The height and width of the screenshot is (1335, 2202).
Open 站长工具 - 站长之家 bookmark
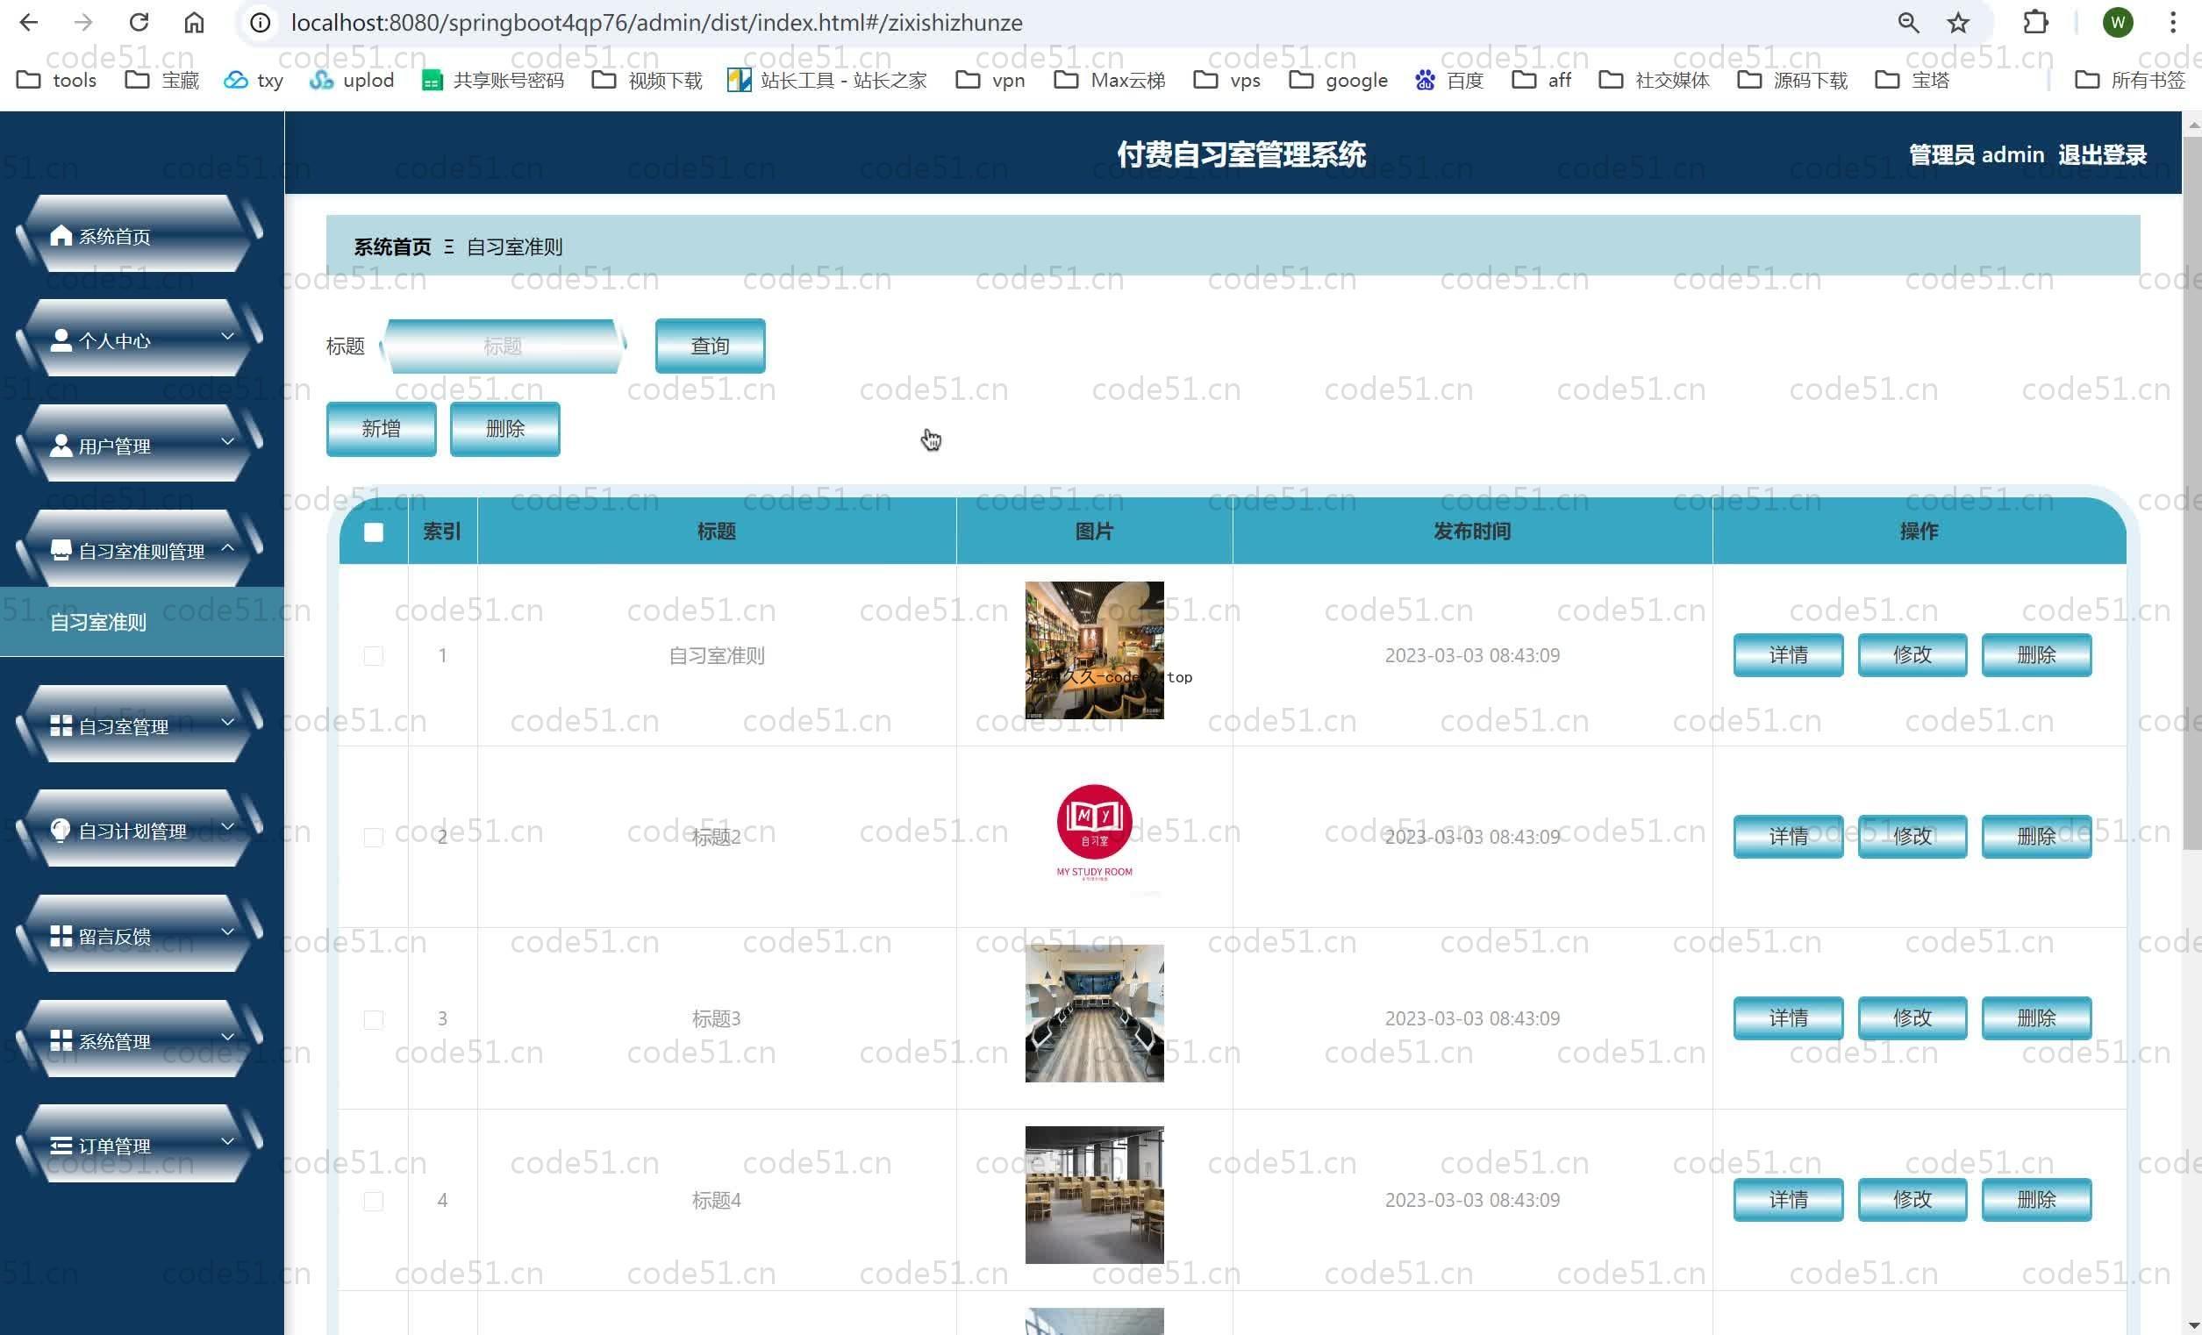(x=826, y=81)
